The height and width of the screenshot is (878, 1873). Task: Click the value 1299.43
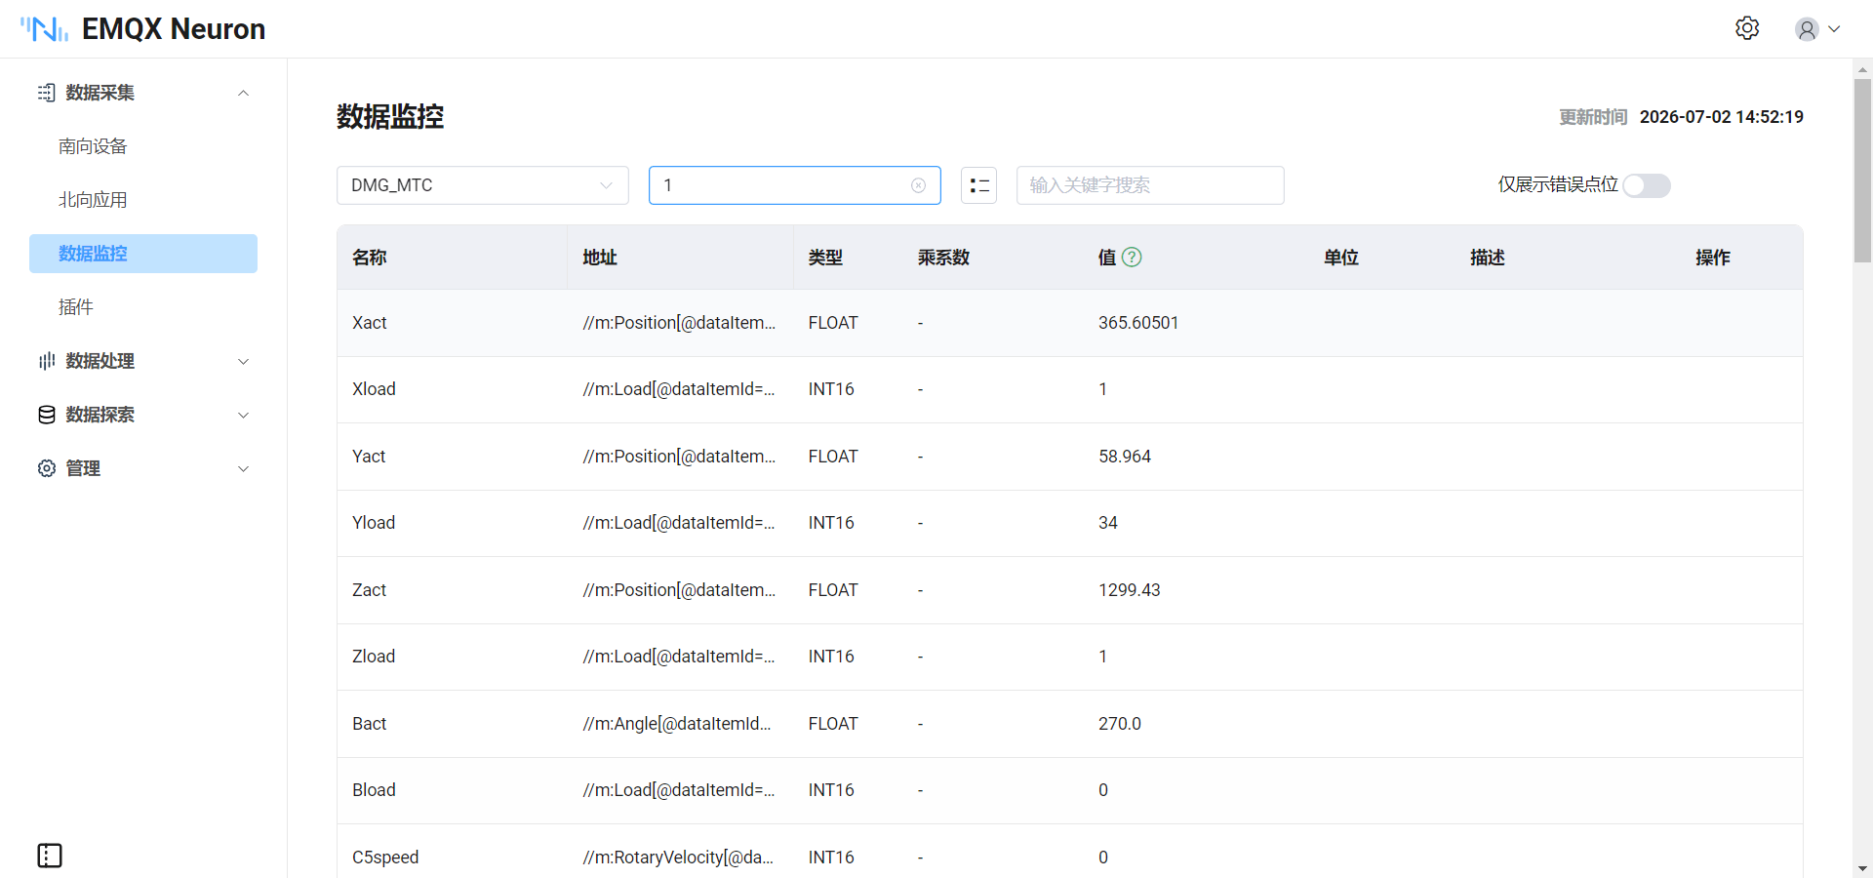pyautogui.click(x=1130, y=590)
